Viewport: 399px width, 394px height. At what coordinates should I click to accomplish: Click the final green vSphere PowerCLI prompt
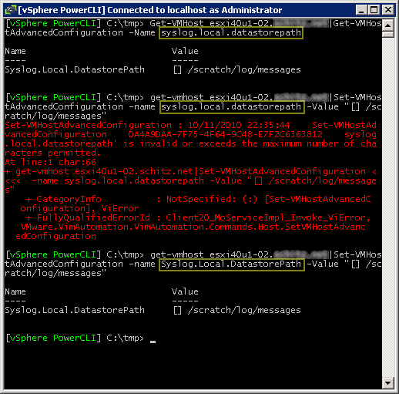53,338
